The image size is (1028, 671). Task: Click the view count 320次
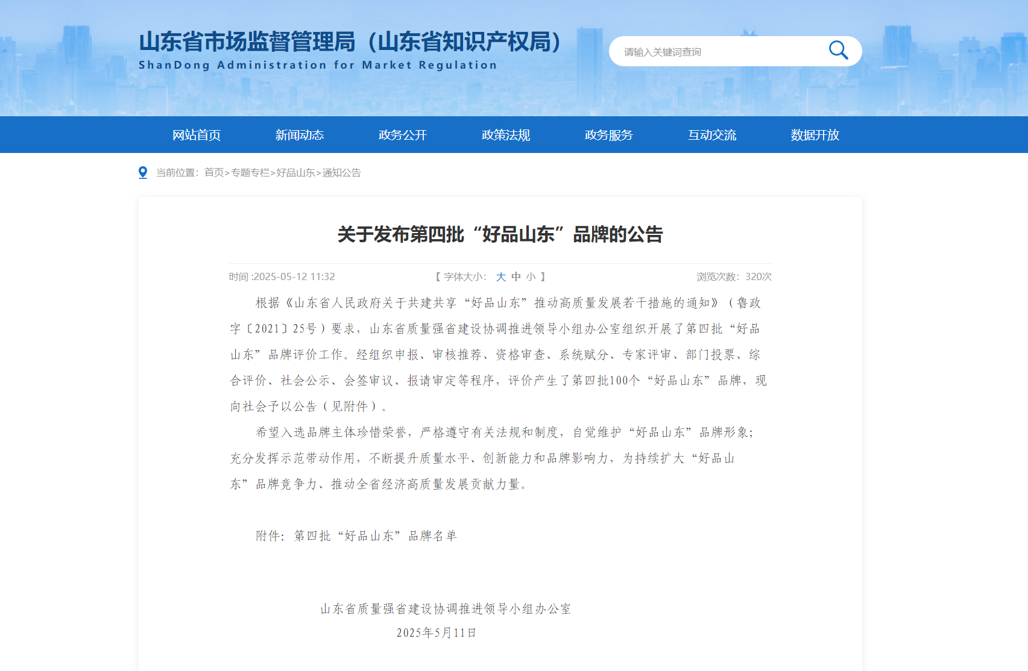click(x=758, y=277)
